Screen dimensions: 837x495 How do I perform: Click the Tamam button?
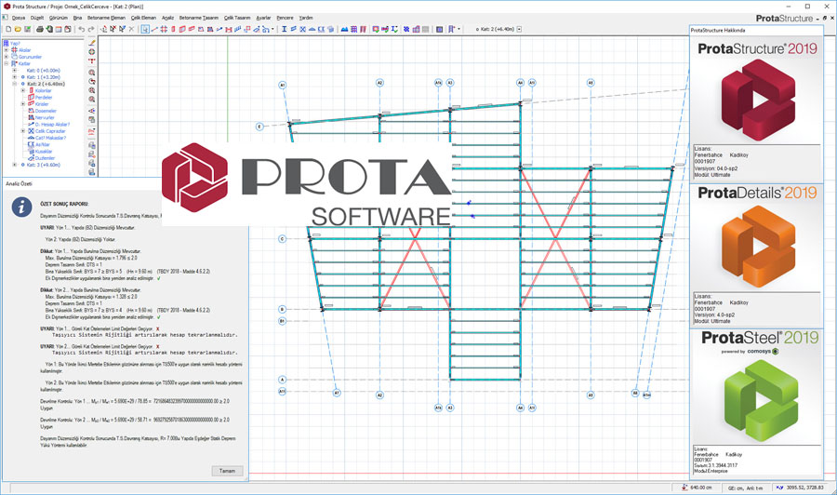[x=228, y=471]
